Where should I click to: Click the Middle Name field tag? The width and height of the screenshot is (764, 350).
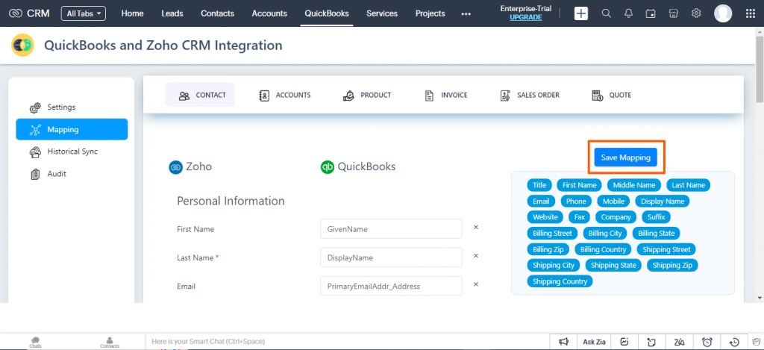[634, 185]
